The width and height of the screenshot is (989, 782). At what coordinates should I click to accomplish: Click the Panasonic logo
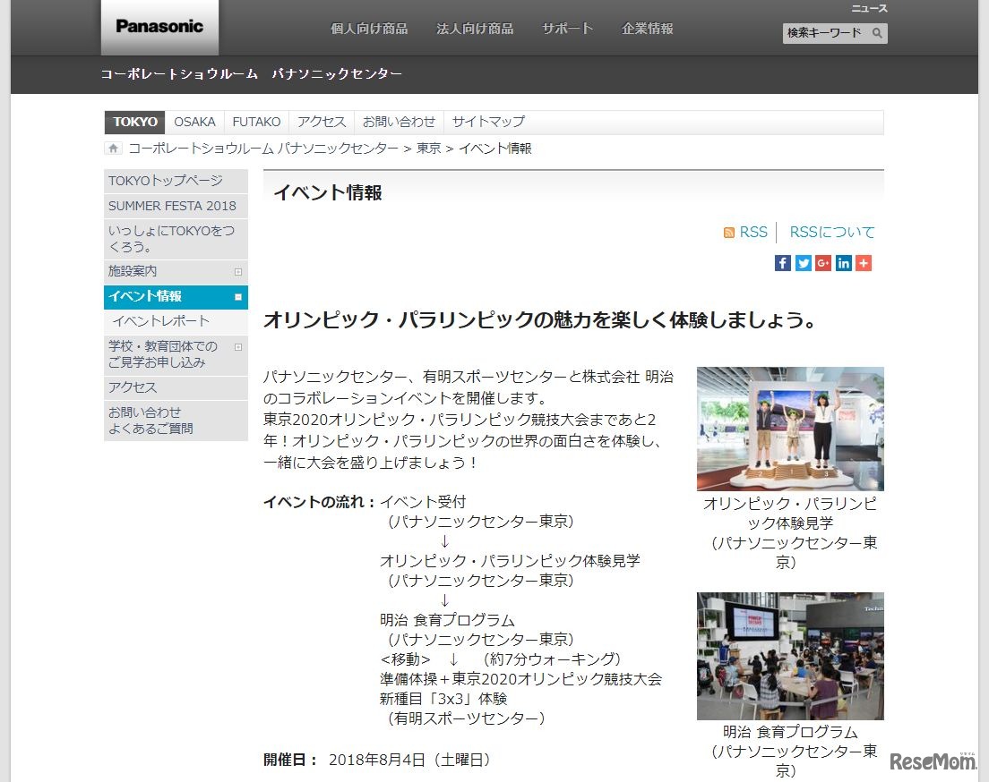159,27
